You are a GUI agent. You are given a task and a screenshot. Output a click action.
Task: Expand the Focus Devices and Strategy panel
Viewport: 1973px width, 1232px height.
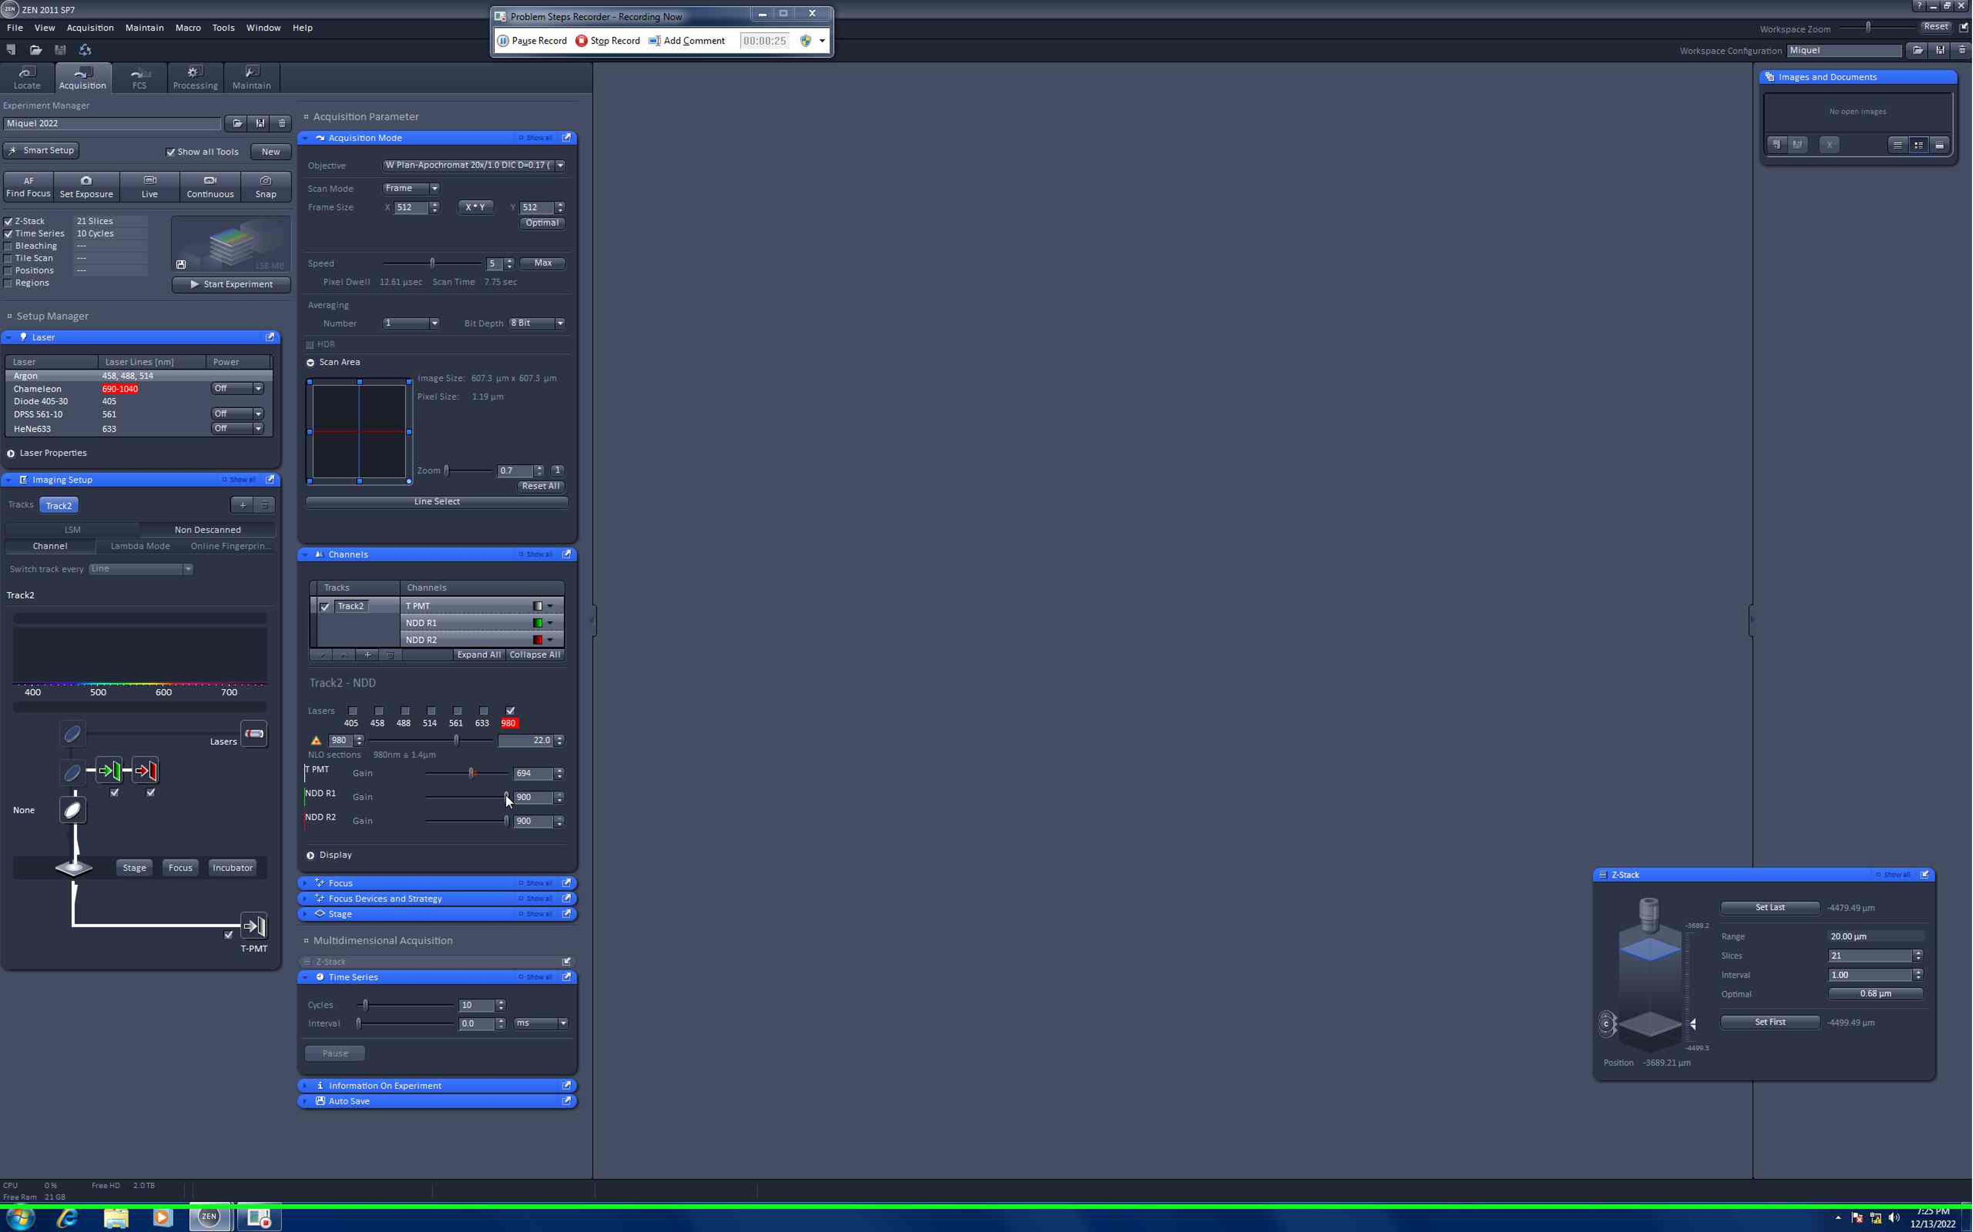click(x=386, y=899)
